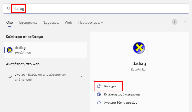
Task: Click the Άνοιγμα open arrow icon
Action: (x=99, y=86)
